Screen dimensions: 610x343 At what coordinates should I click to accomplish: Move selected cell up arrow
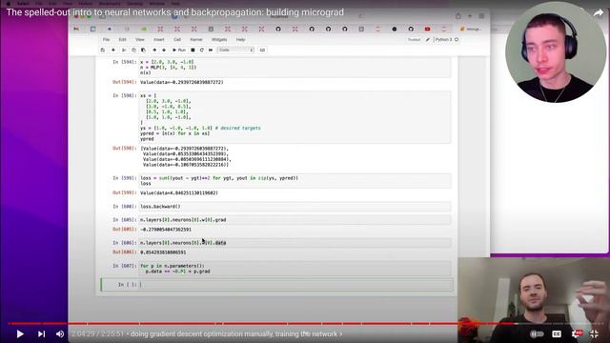tap(154, 50)
